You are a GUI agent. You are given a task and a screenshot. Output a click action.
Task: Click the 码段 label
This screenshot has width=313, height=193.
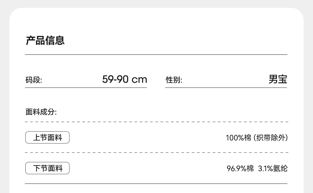click(33, 80)
